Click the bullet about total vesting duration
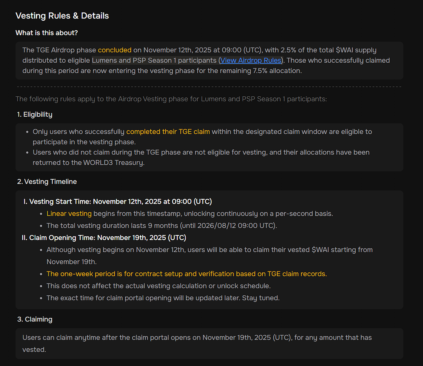 162,225
